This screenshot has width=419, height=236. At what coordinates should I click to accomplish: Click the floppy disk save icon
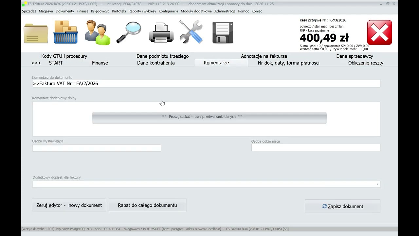[x=223, y=32]
